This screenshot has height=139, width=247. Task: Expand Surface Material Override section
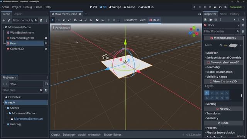(224, 58)
